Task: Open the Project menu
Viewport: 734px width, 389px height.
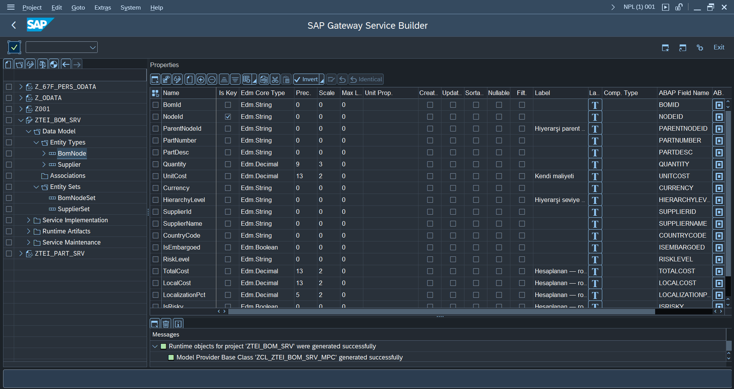Action: [x=32, y=7]
